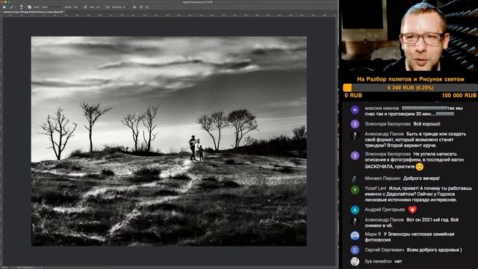
Task: Click the Opacity percentage field
Action: 76,7
